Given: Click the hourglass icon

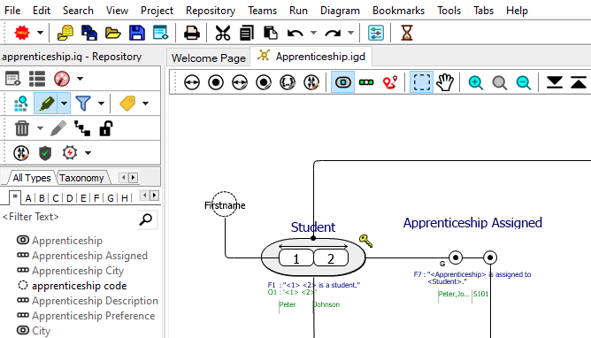Looking at the screenshot, I should coord(407,33).
